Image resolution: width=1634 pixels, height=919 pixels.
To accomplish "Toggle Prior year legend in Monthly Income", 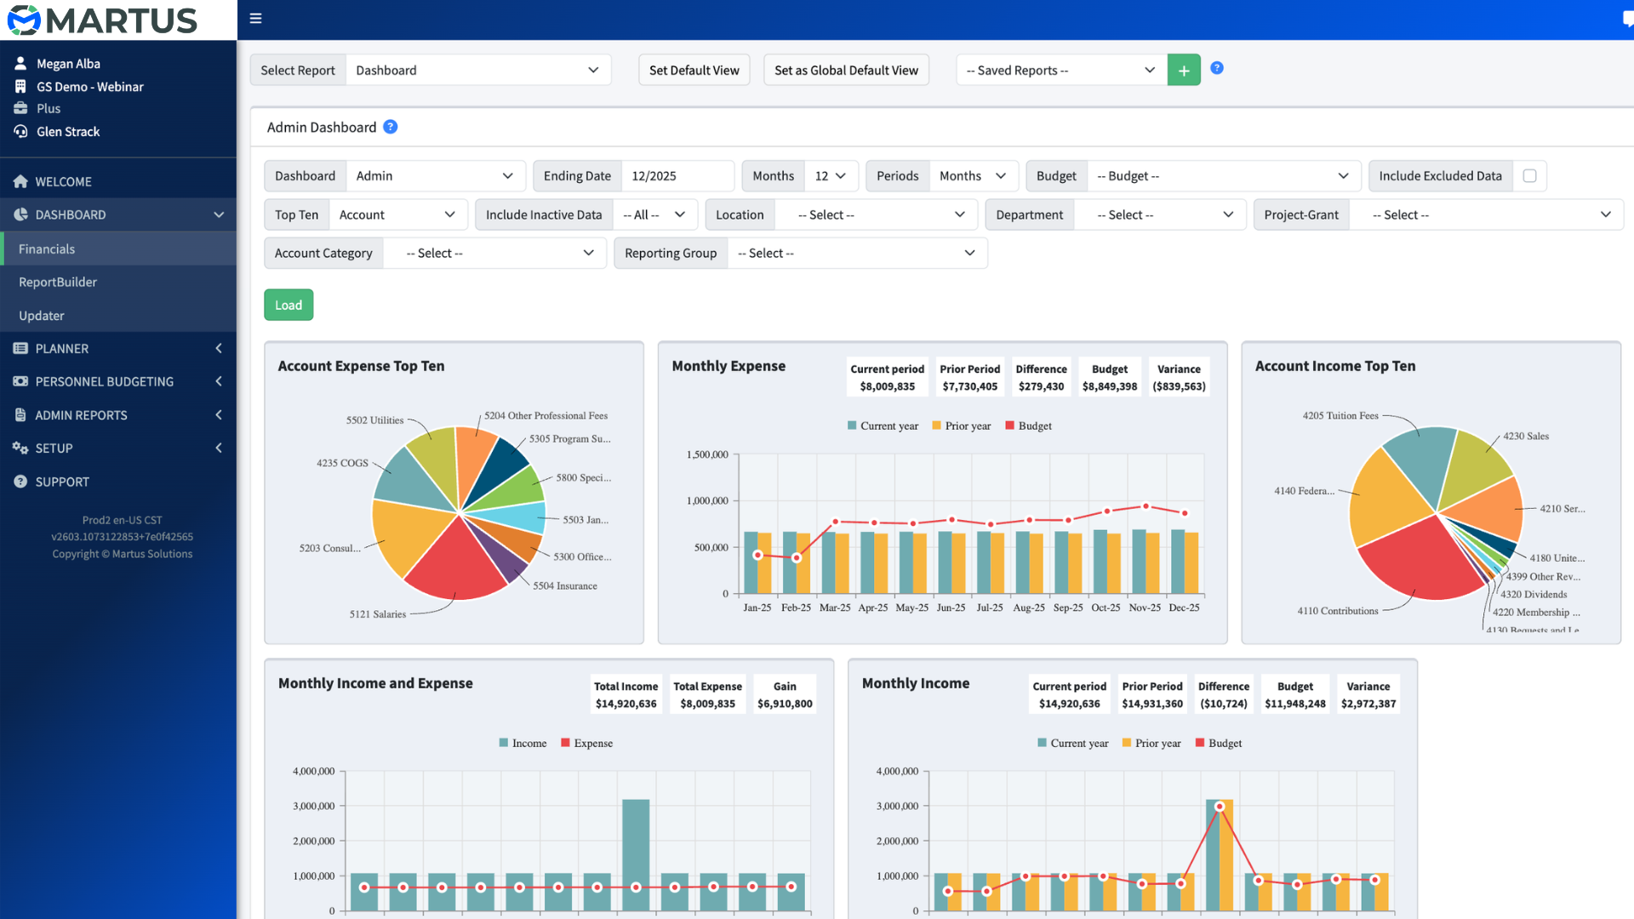I will coord(1151,743).
